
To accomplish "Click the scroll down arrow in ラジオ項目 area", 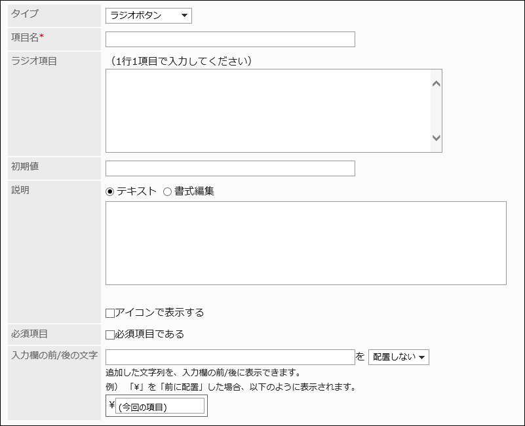I will pyautogui.click(x=437, y=138).
